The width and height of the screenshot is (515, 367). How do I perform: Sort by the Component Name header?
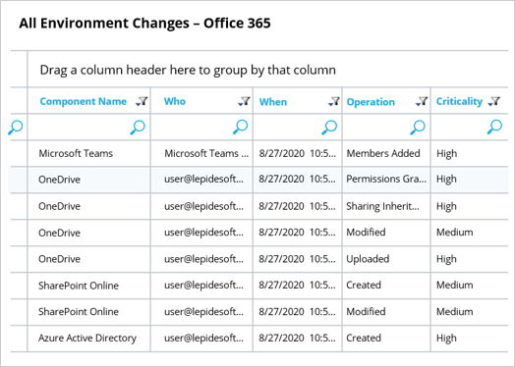[84, 101]
